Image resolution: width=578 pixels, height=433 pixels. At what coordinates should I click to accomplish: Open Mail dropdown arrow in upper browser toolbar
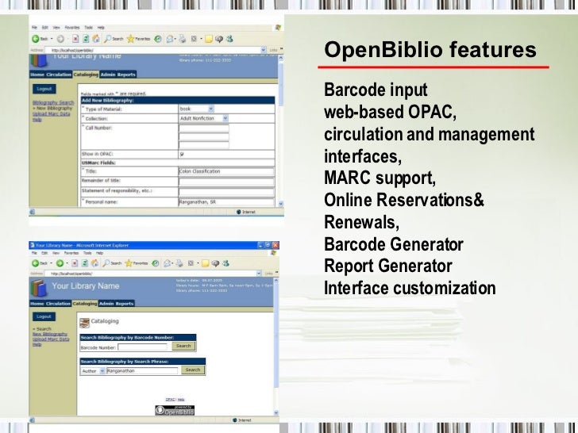click(x=175, y=39)
